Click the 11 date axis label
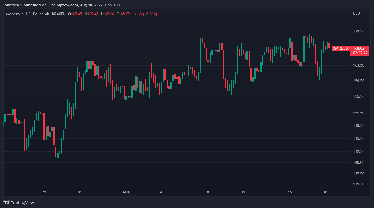The height and width of the screenshot is (208, 374). 243,192
